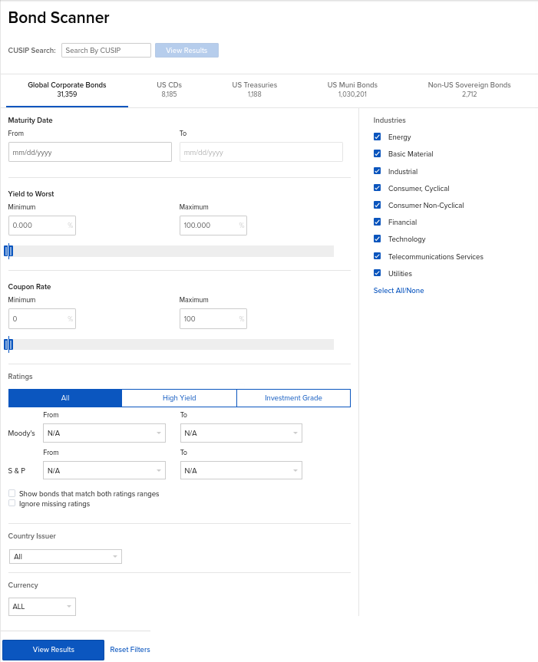
Task: Toggle the Utilities checkbox
Action: pyautogui.click(x=377, y=273)
